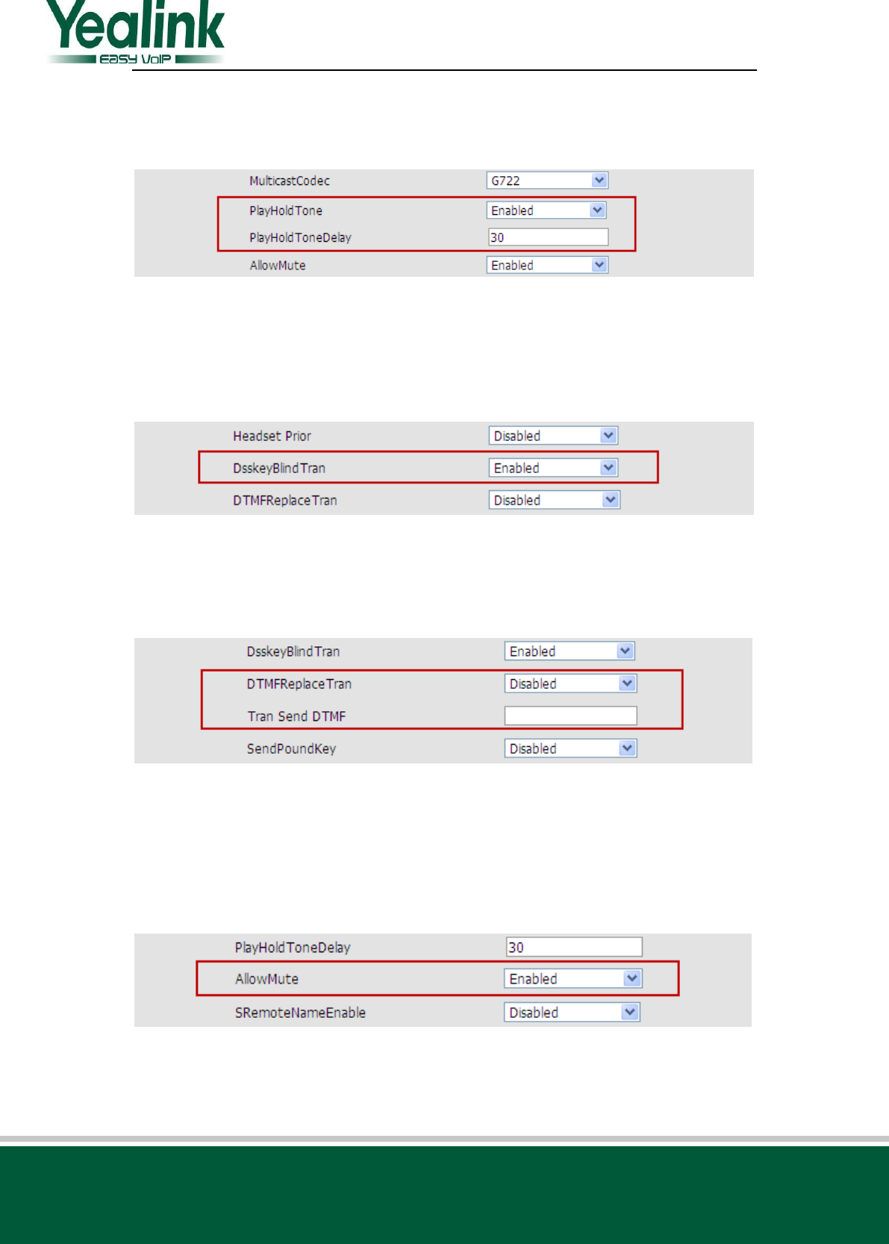
Task: Click the SRemoteNameEnable label
Action: 300,1013
